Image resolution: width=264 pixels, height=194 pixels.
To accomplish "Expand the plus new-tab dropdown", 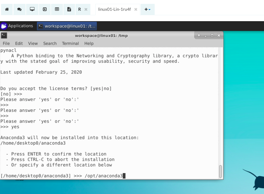I will coord(148,9).
